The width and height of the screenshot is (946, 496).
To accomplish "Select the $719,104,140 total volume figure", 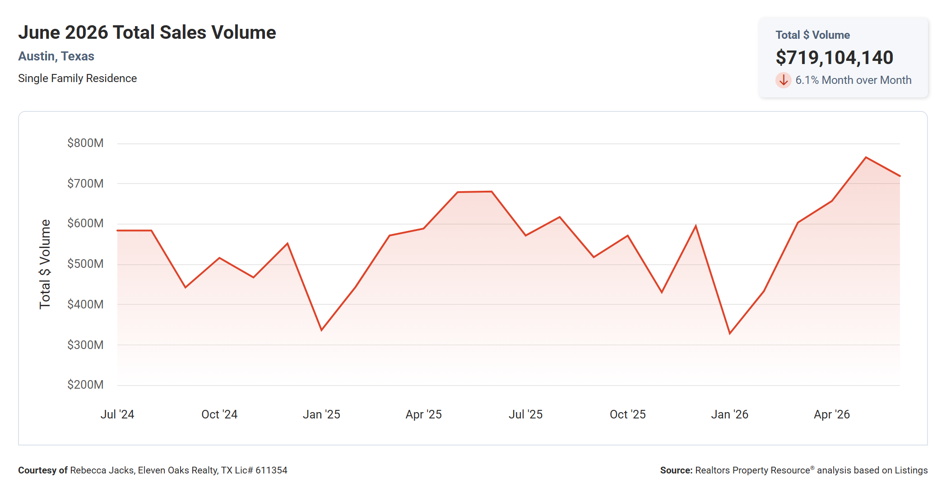I will point(835,58).
